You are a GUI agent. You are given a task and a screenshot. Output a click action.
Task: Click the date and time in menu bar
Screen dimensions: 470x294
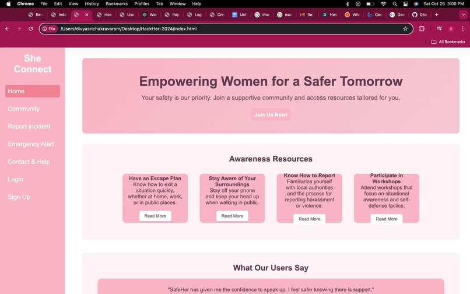coord(444,3)
